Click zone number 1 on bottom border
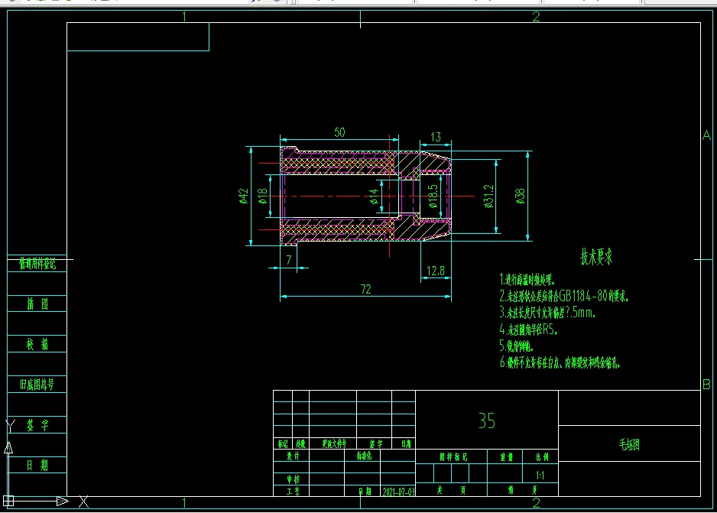The width and height of the screenshot is (717, 513). (x=184, y=503)
